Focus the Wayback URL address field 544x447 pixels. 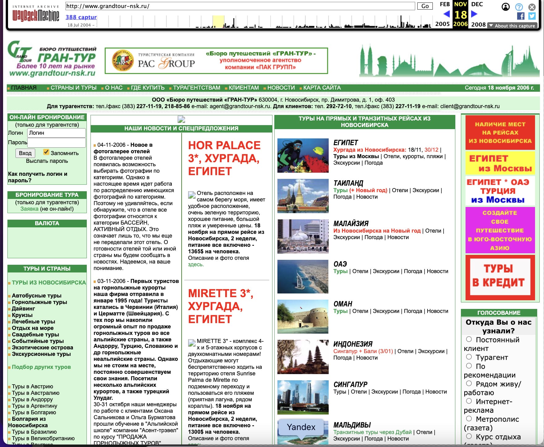pyautogui.click(x=240, y=6)
